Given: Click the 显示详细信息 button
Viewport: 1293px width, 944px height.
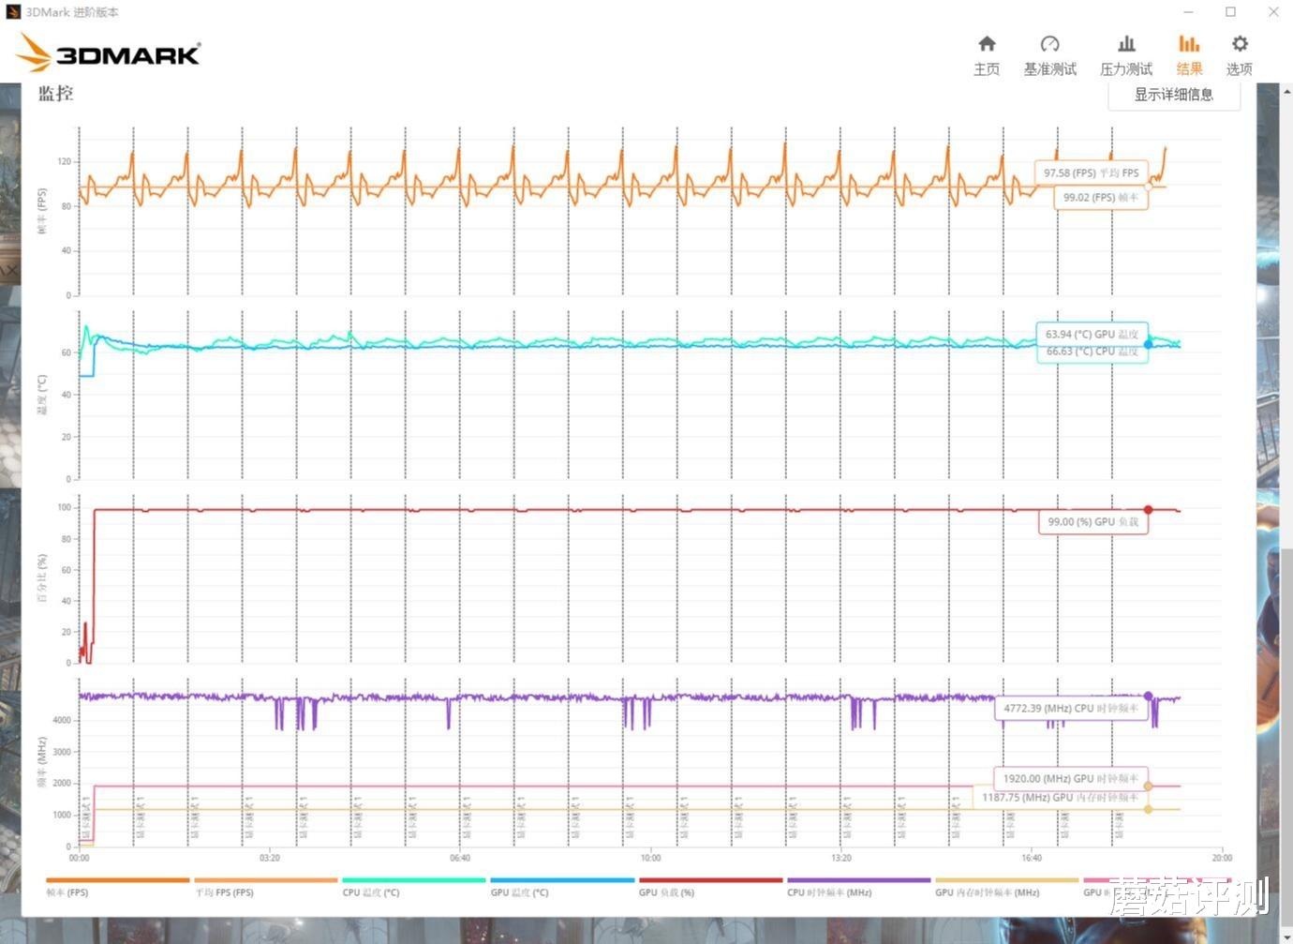Looking at the screenshot, I should [1174, 95].
